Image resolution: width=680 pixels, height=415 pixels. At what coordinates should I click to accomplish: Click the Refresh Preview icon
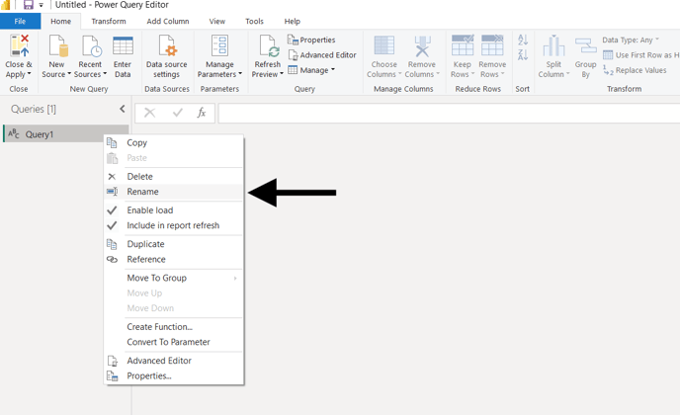(267, 46)
